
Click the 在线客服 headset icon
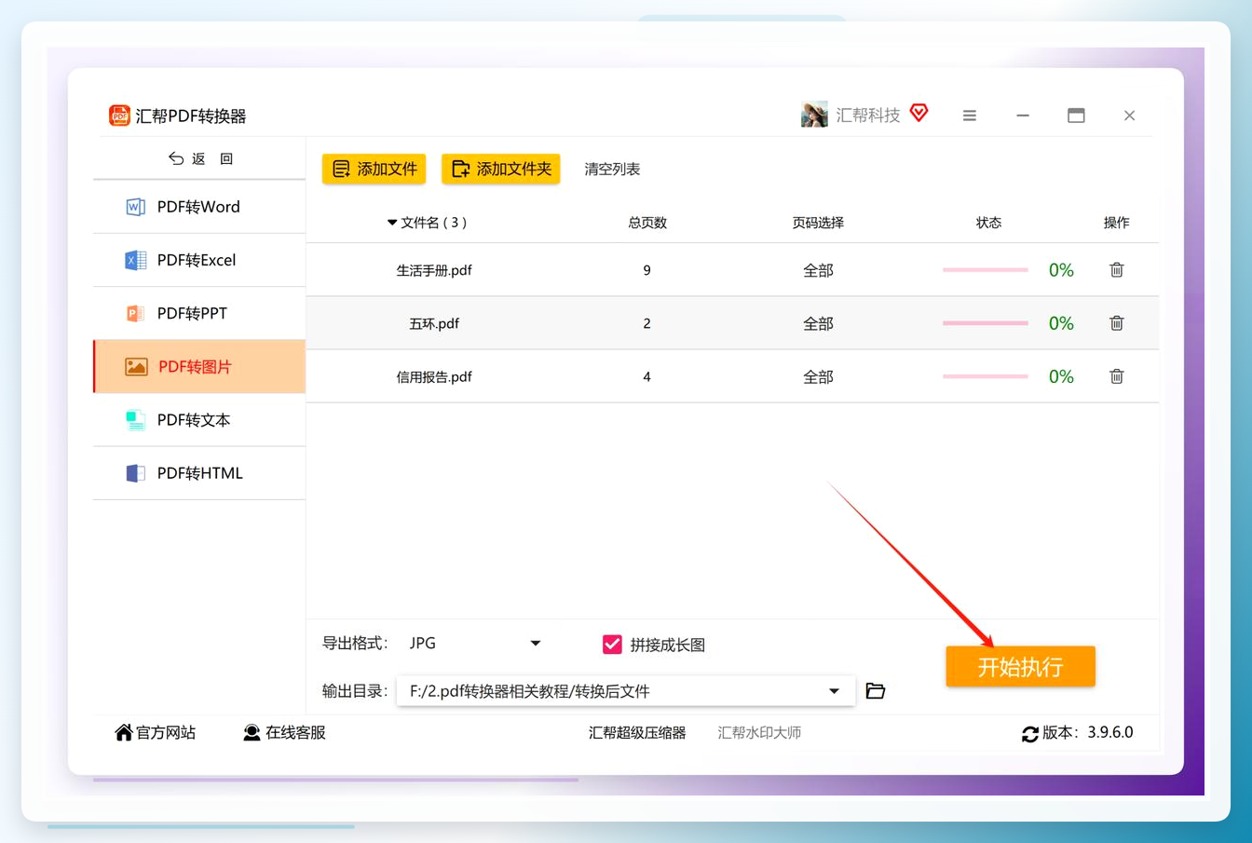click(252, 732)
